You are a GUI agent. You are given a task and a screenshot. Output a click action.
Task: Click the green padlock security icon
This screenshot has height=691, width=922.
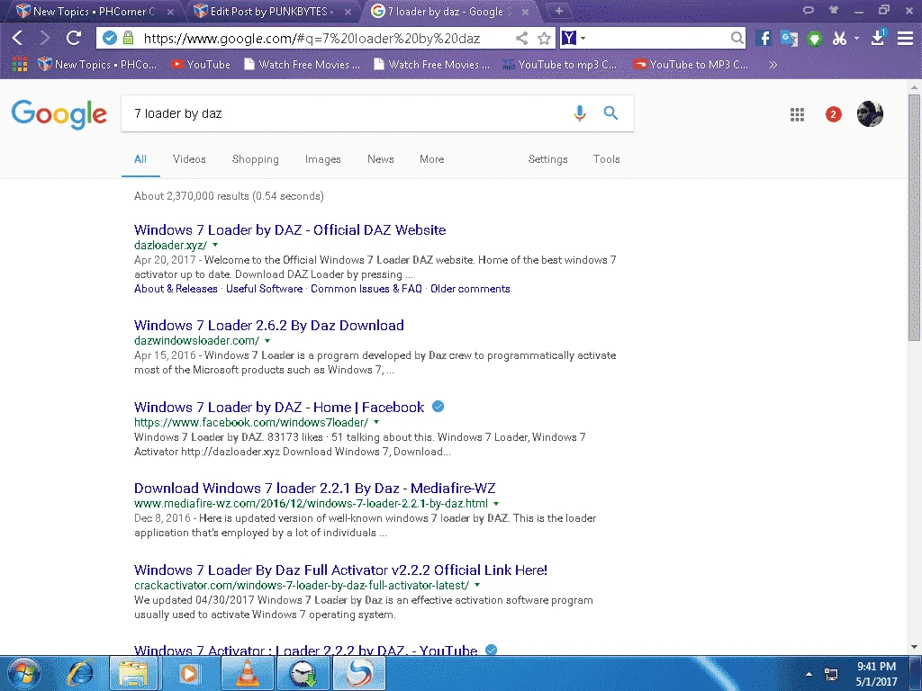click(128, 39)
